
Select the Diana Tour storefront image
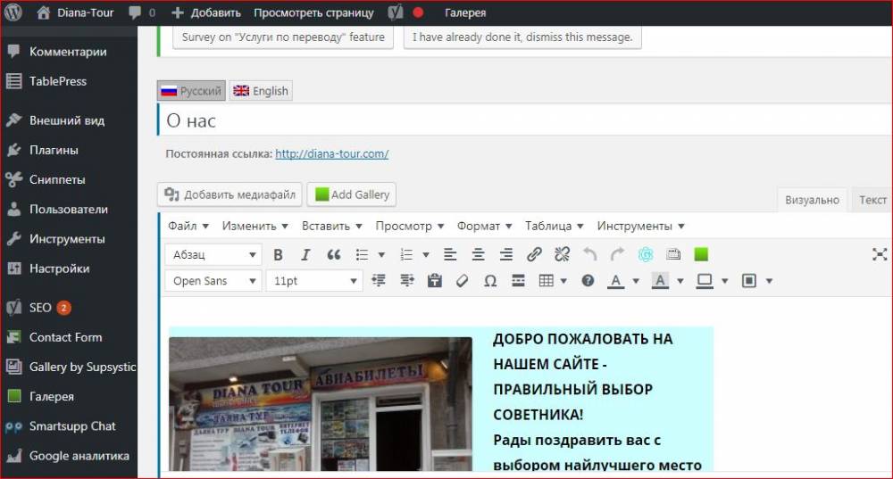321,404
